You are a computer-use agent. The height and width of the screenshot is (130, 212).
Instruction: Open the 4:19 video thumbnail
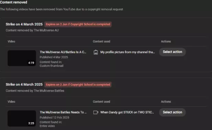click(x=22, y=58)
